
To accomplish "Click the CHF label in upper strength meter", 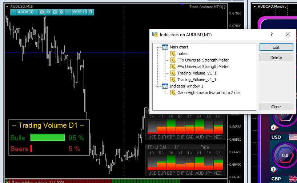I will pyautogui.click(x=181, y=137).
